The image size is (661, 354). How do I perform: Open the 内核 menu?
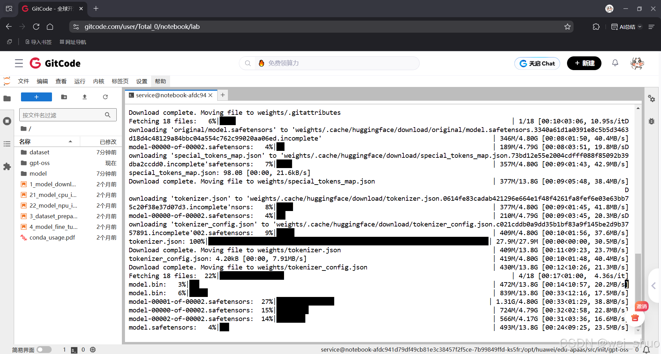point(98,81)
